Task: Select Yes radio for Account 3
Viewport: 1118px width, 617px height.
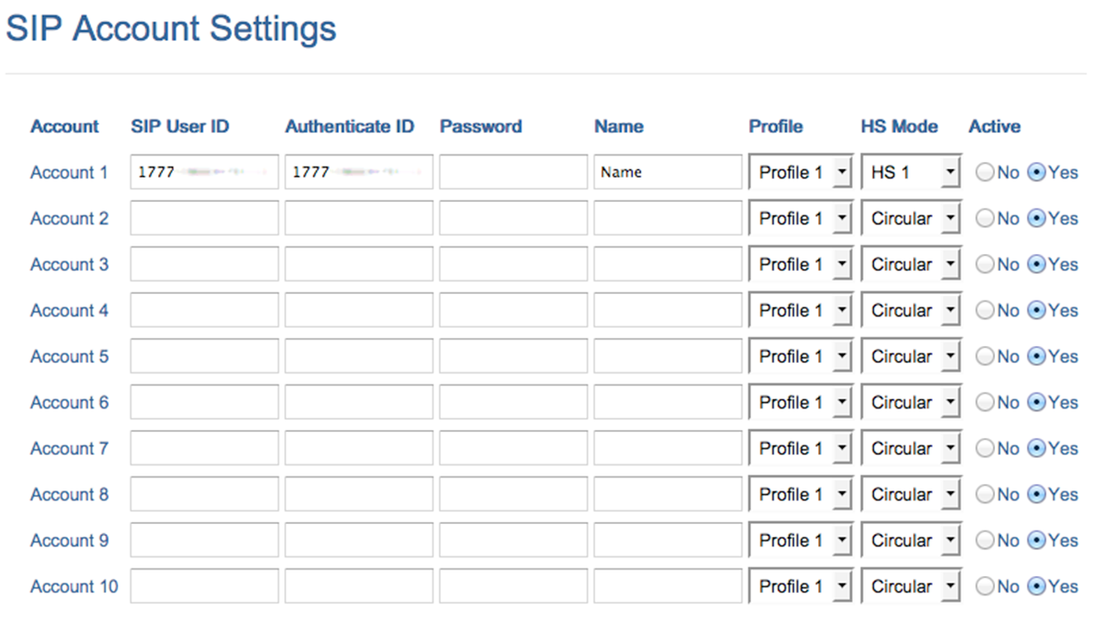Action: point(1036,265)
